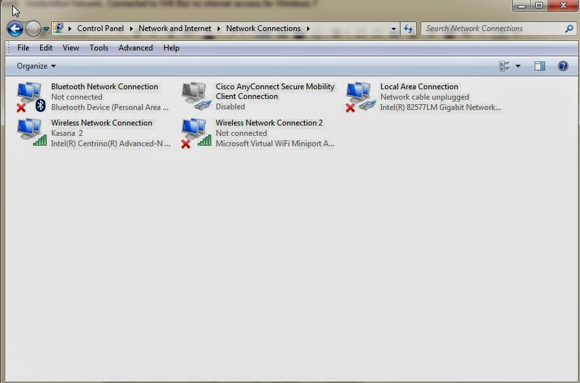Click the Disabled status text
Screen dimensions: 580x383
(230, 106)
